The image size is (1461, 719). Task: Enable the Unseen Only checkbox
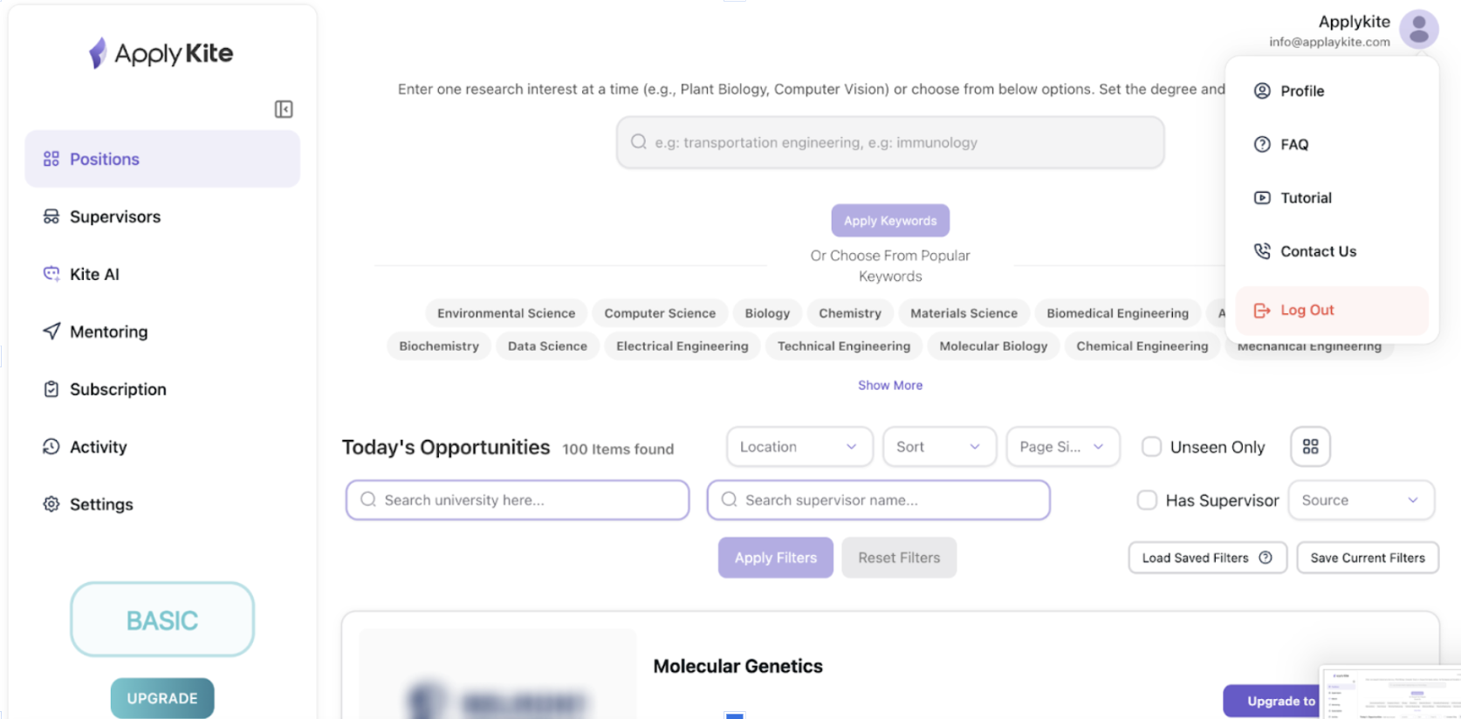click(x=1151, y=447)
